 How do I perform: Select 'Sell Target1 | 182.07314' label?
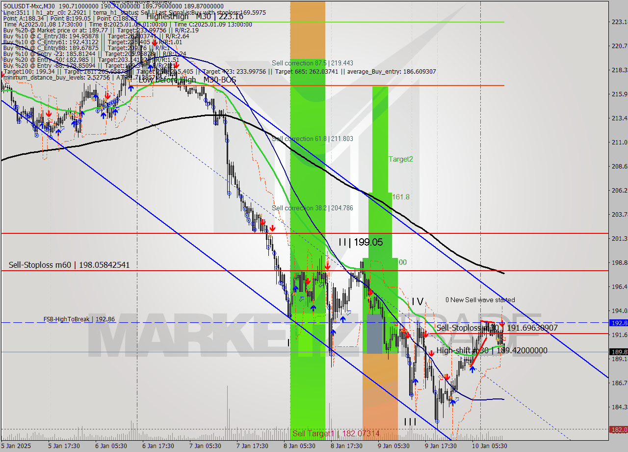336,433
